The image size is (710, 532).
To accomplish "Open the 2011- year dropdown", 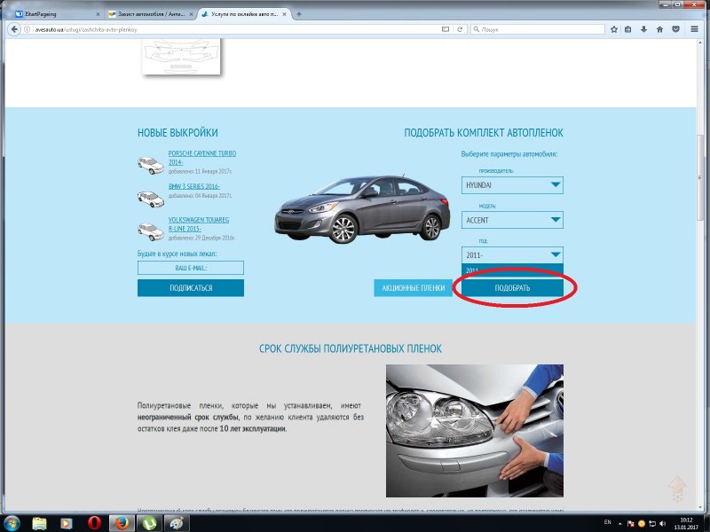I will point(513,254).
